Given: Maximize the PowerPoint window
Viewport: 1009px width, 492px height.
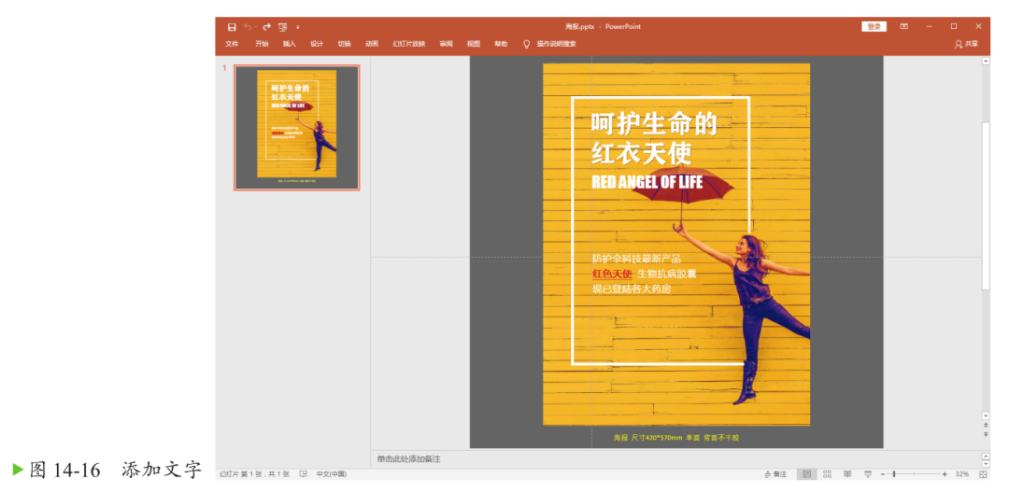Looking at the screenshot, I should (954, 26).
